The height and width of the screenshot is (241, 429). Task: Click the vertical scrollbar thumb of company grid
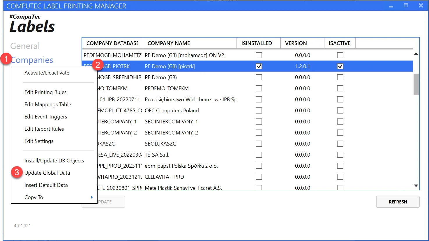click(416, 84)
